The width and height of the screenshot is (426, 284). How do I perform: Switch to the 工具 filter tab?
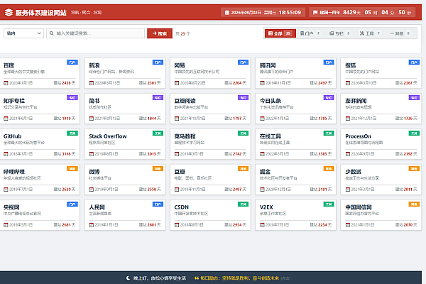(370, 33)
